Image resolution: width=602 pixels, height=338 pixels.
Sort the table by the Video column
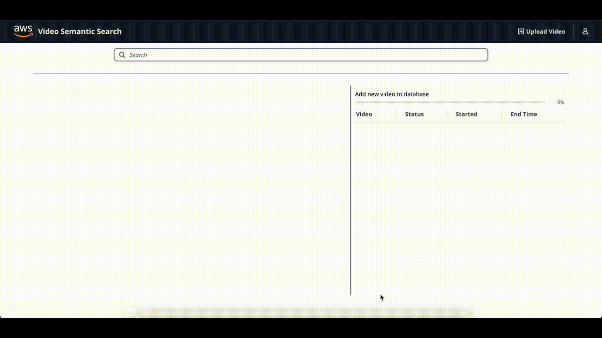tap(364, 114)
